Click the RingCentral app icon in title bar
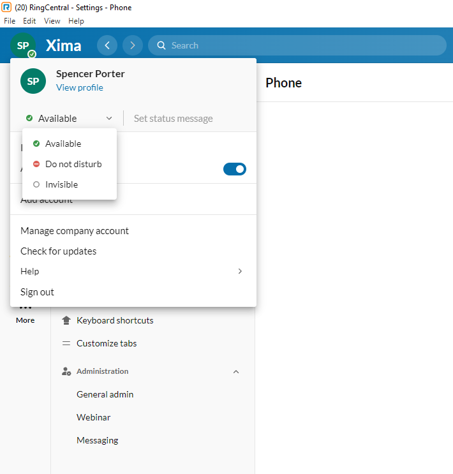This screenshot has height=474, width=453. point(6,7)
